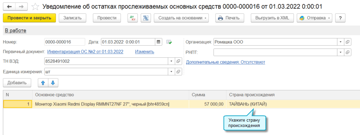Move row down with blue arrow
Screen dimensions: 360x135
(53, 83)
